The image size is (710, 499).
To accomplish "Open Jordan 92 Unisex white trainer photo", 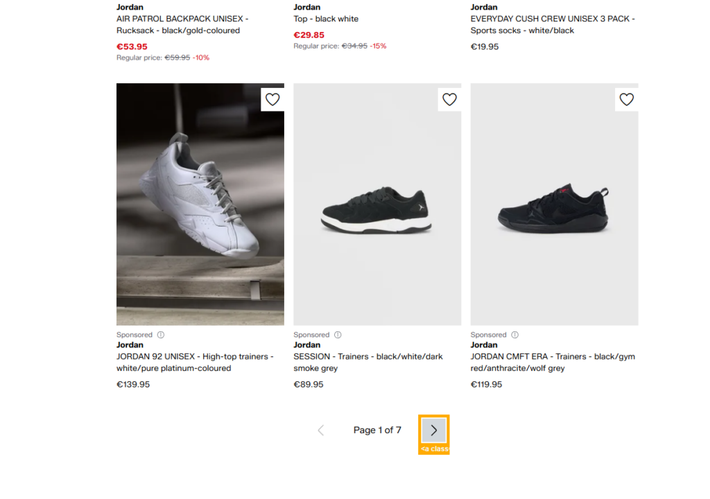I will tap(200, 204).
